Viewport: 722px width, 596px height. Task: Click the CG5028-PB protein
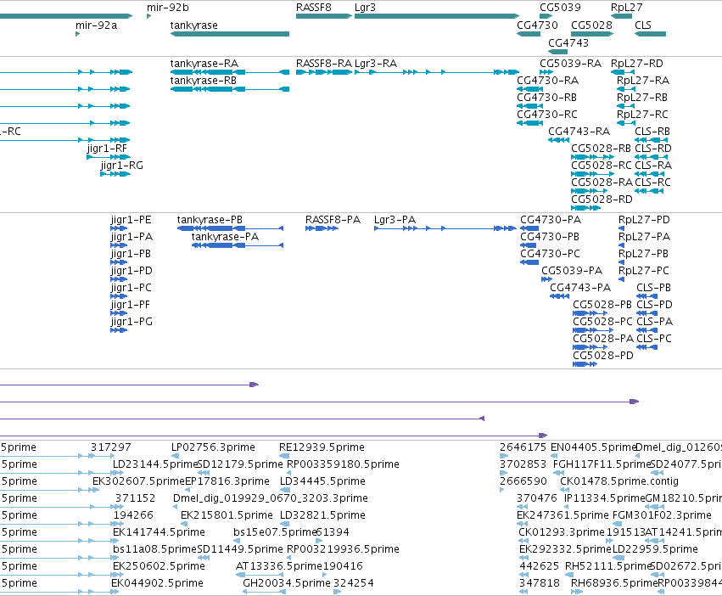click(x=590, y=313)
